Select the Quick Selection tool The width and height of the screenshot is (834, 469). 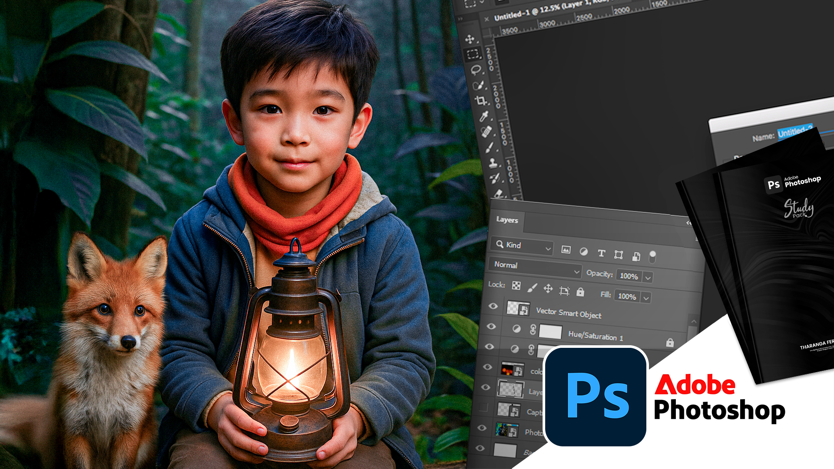point(478,85)
